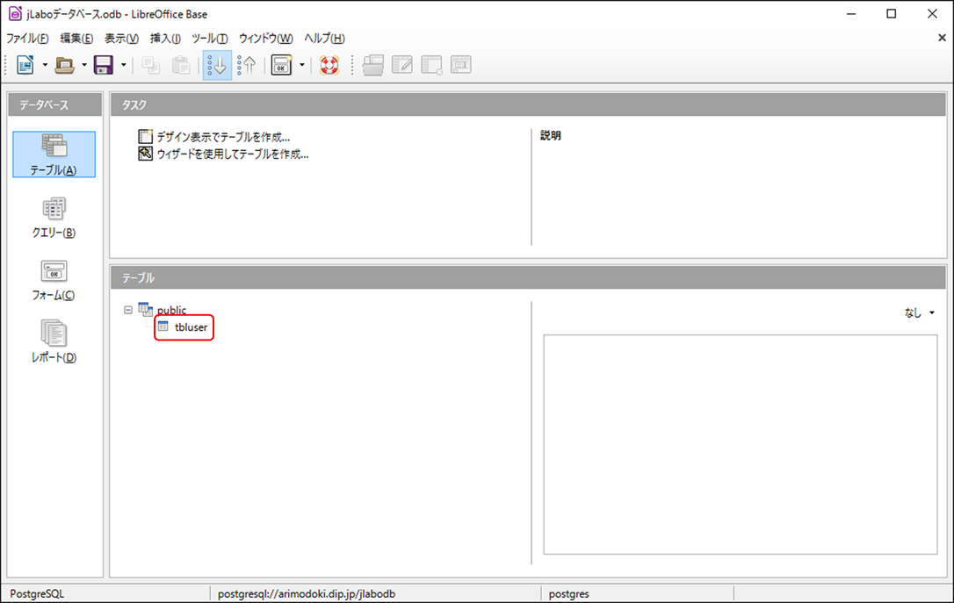Viewport: 954px width, 603px height.
Task: Click the Edit table toolbar icon
Action: [402, 65]
